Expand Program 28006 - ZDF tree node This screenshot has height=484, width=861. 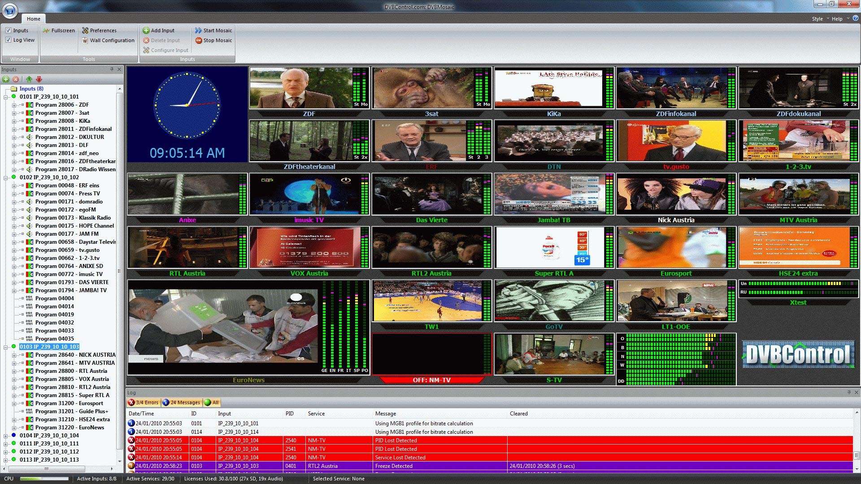14,105
